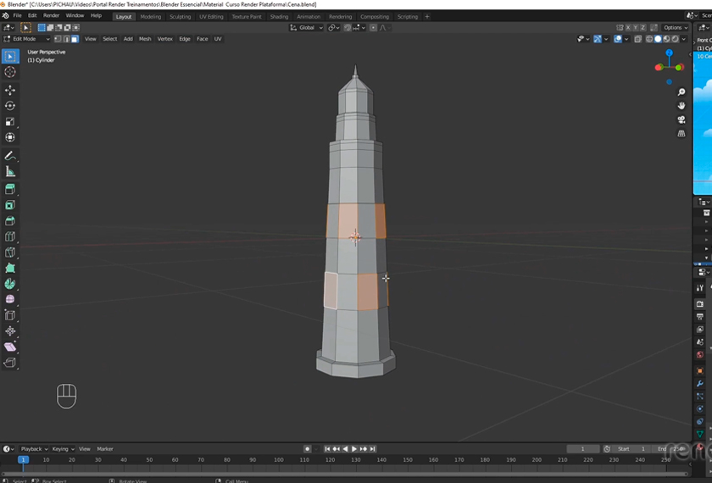712x483 pixels.
Task: Expand the Options dropdown
Action: (x=675, y=28)
